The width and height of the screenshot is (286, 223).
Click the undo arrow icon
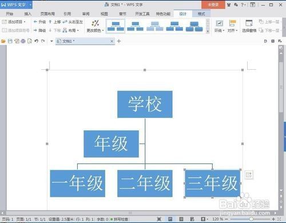click(36, 41)
